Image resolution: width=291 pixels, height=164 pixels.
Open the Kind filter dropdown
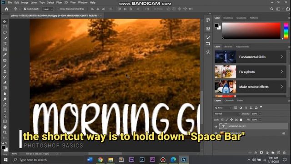(223, 108)
